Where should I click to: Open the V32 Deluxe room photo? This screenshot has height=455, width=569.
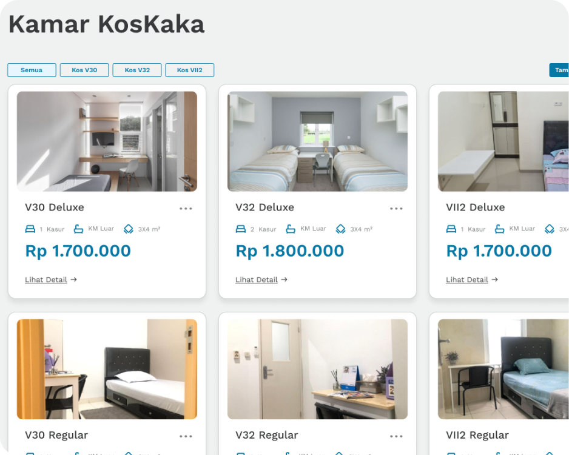pyautogui.click(x=317, y=141)
